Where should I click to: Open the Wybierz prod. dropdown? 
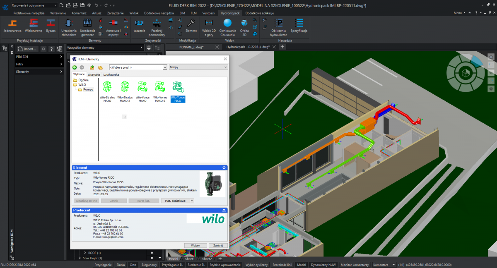click(x=164, y=67)
